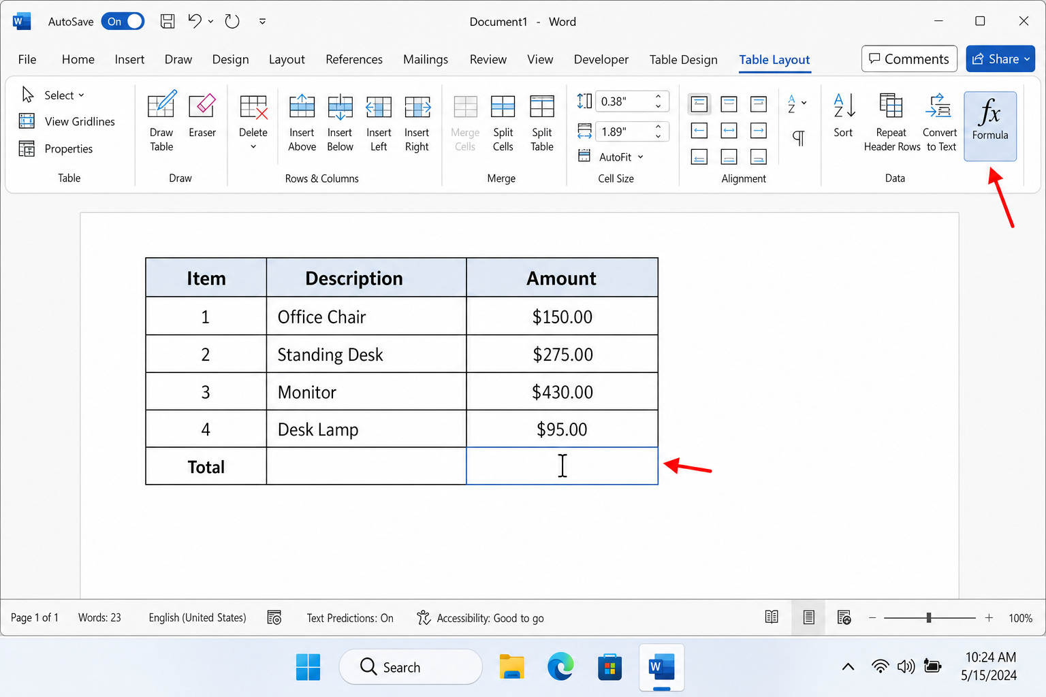Click the zoom in plus button

click(989, 617)
